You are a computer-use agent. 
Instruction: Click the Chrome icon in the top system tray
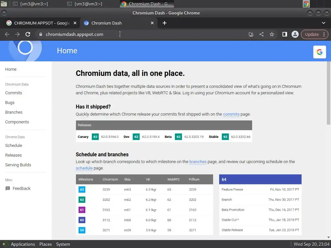coord(306,4)
